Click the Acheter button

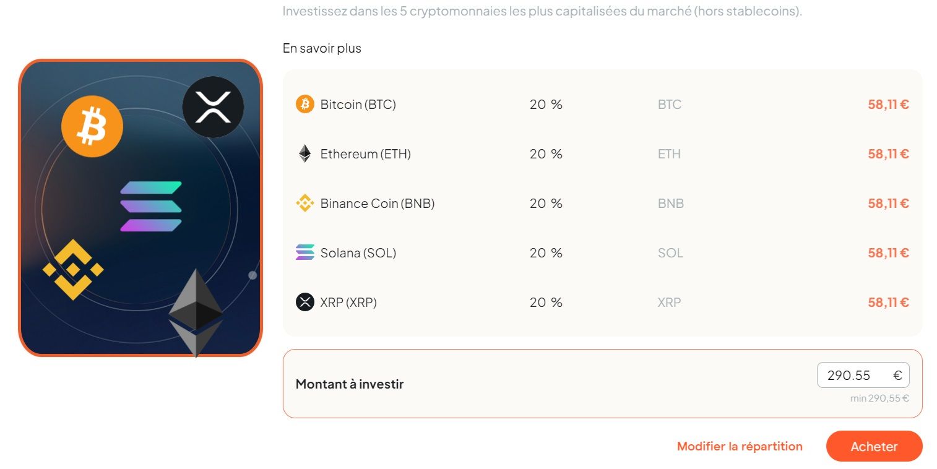(874, 446)
